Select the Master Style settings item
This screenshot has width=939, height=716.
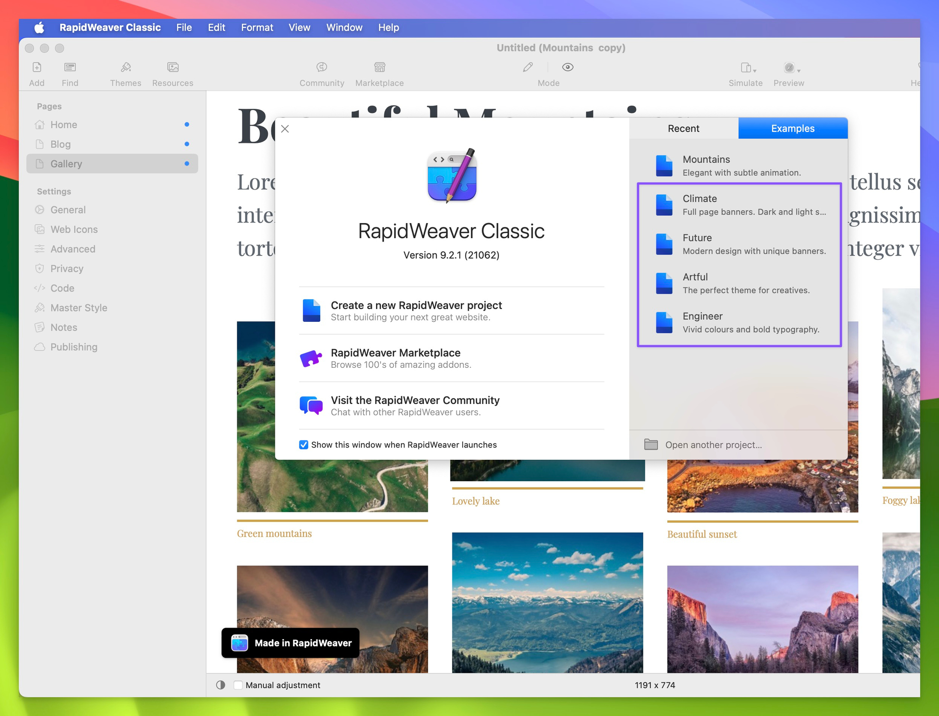click(79, 308)
